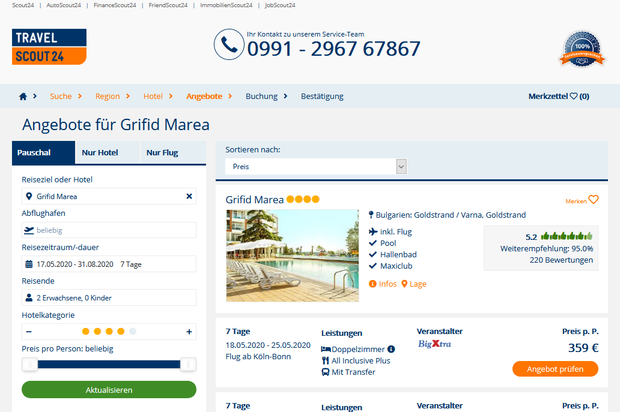Open the Merkzettel (0) link
This screenshot has height=412, width=620.
[559, 97]
